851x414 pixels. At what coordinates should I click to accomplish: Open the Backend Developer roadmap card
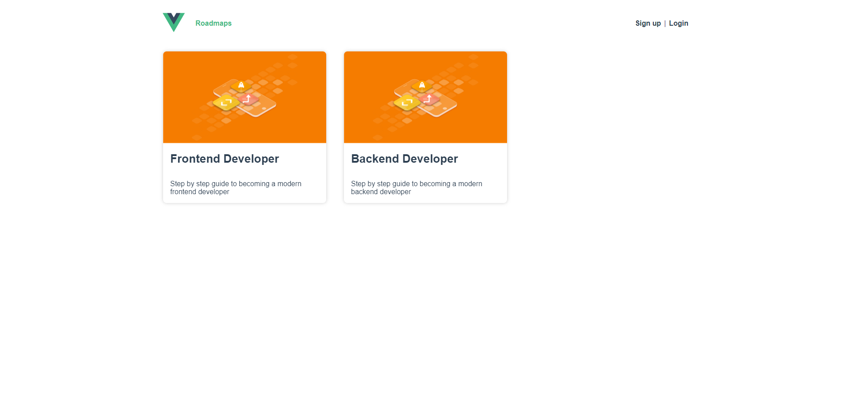[x=425, y=127]
